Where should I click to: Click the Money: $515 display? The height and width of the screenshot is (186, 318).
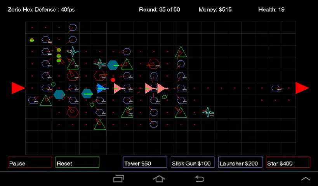(x=215, y=9)
